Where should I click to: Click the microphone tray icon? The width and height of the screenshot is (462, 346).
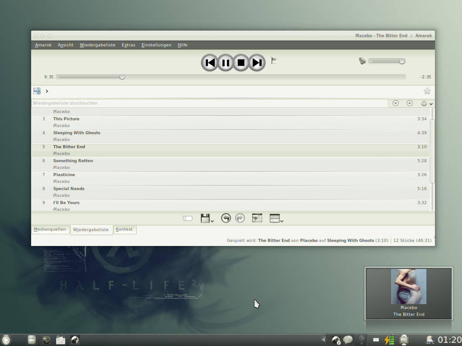pos(361,340)
